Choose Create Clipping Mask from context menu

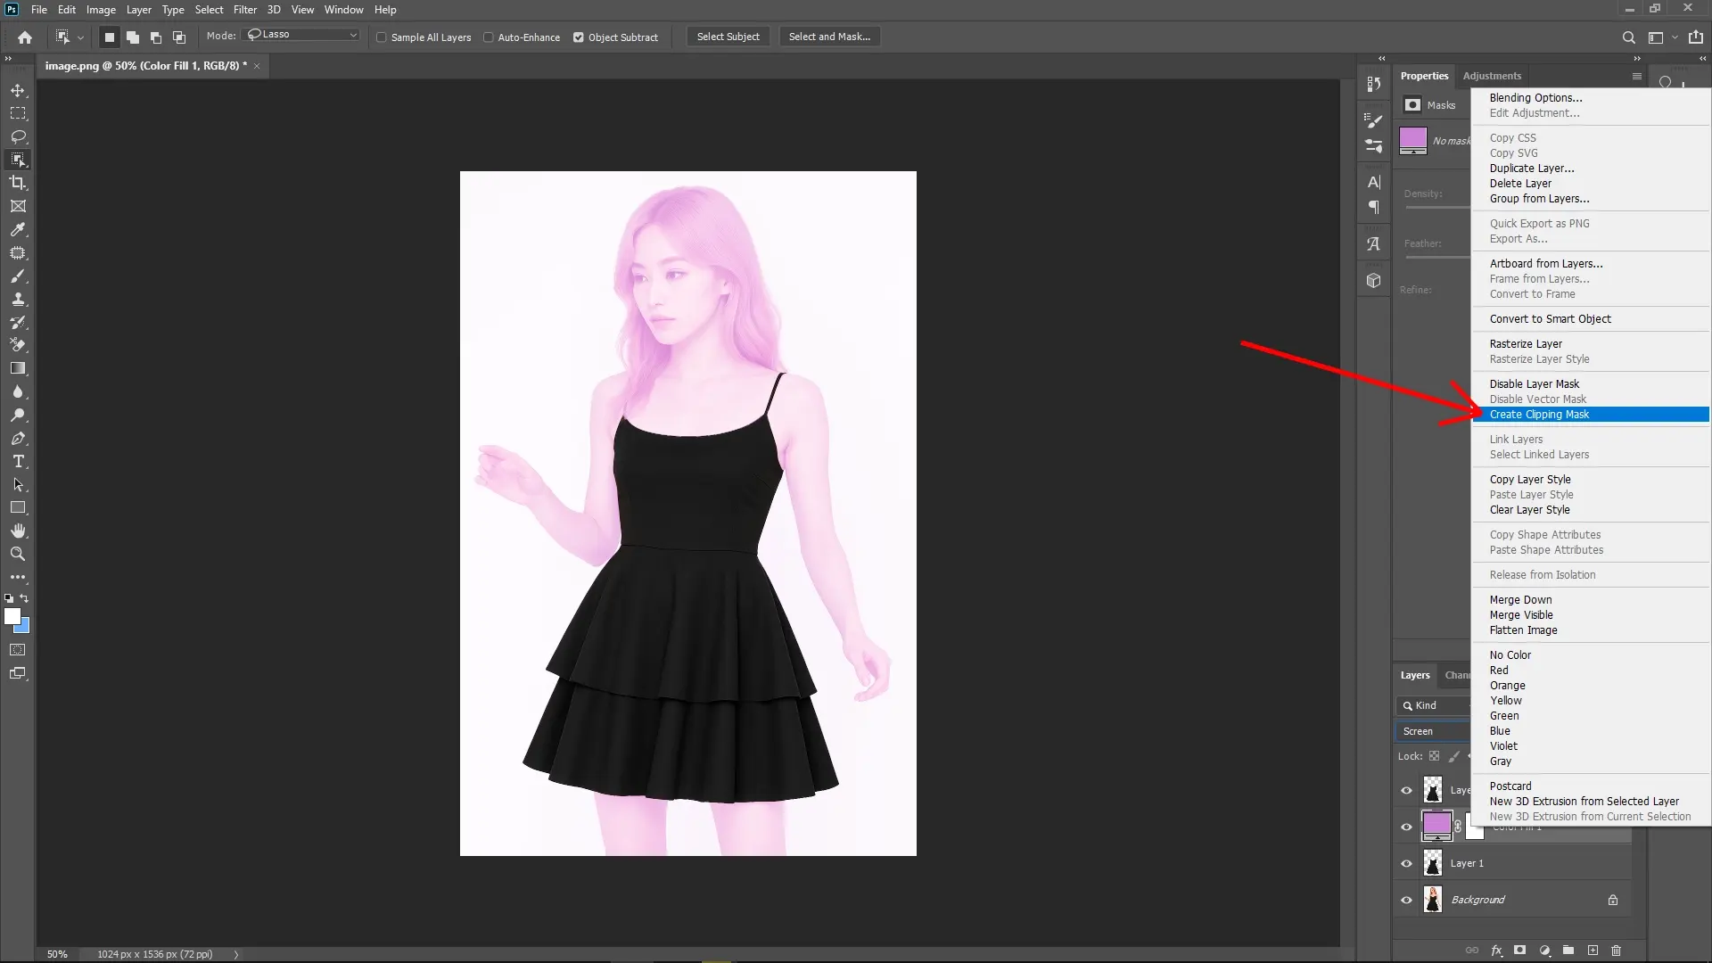[x=1540, y=415]
